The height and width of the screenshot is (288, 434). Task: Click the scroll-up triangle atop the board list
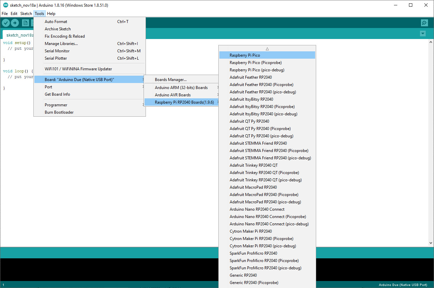click(x=267, y=49)
